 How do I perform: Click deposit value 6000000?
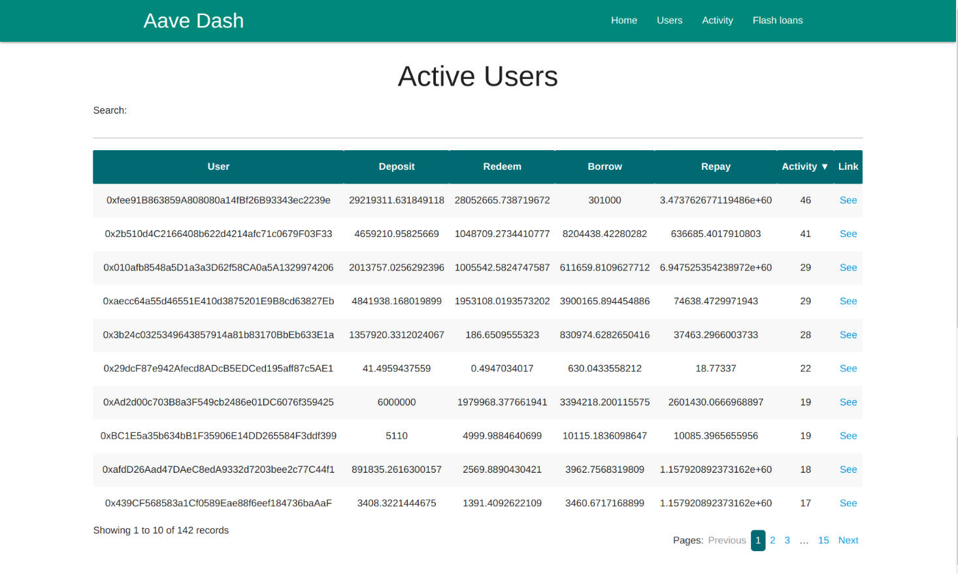coord(397,402)
